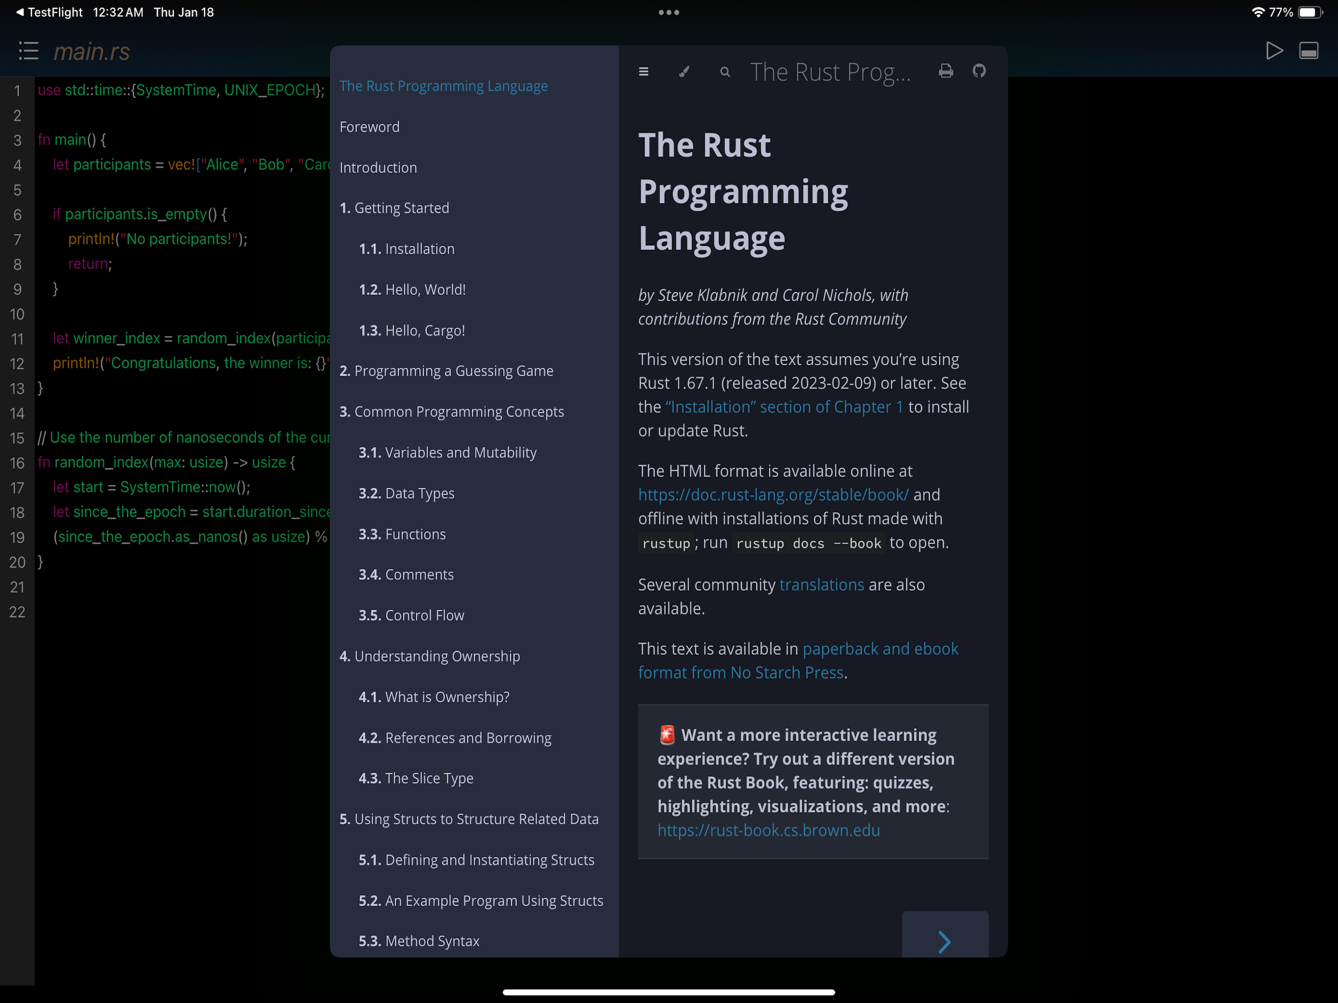This screenshot has width=1338, height=1003.
Task: Select Introduction in table of contents
Action: tap(378, 167)
